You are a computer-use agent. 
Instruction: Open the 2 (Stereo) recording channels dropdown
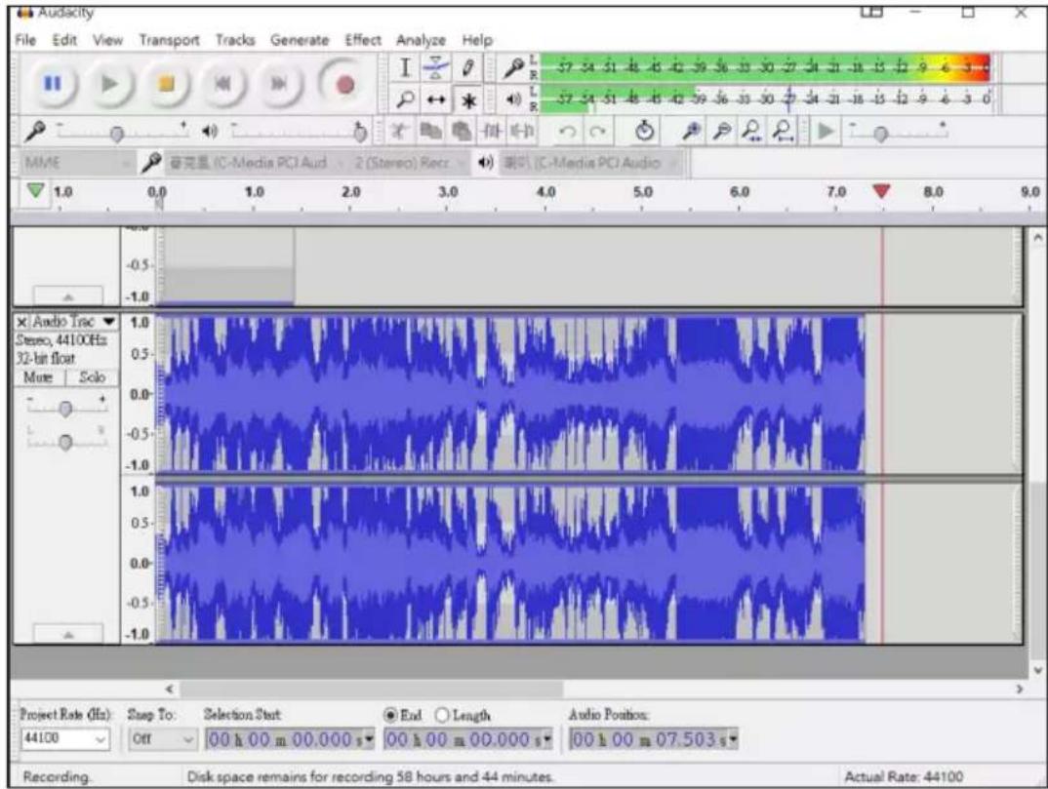(x=411, y=162)
